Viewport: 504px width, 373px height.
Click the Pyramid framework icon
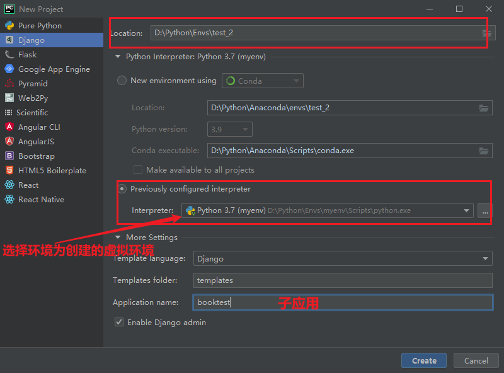click(x=9, y=83)
